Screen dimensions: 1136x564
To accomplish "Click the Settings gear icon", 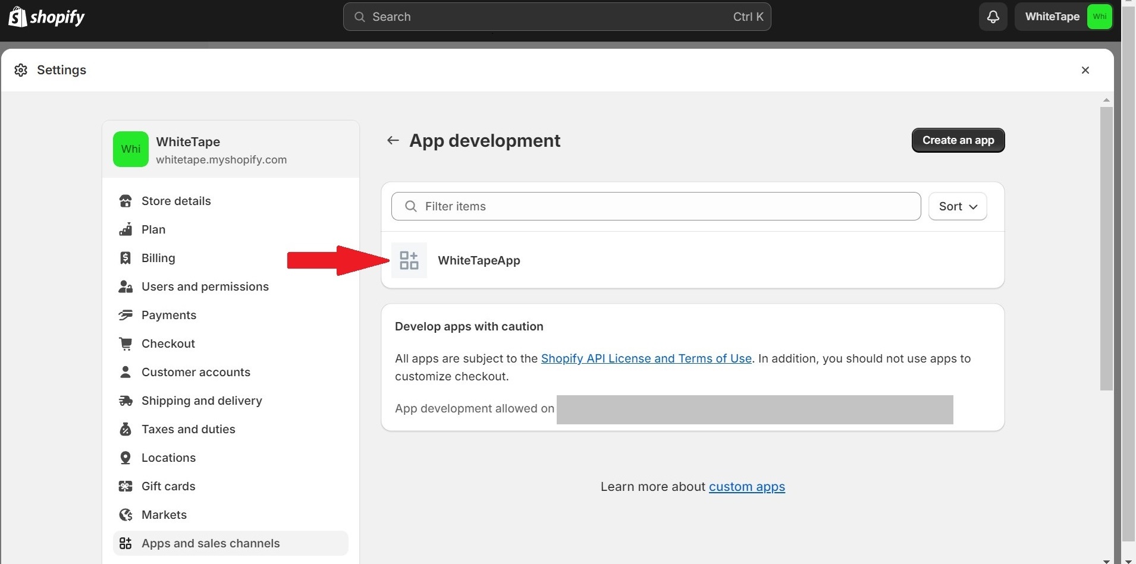I will tap(21, 70).
